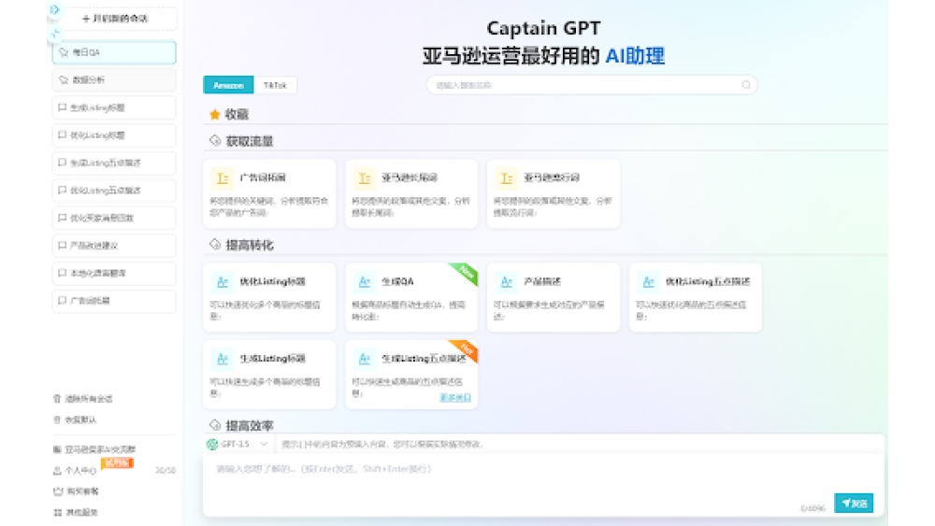This screenshot has width=935, height=526.
Task: Open the 优化买家消息回复 chat in the sidebar
Action: point(114,218)
